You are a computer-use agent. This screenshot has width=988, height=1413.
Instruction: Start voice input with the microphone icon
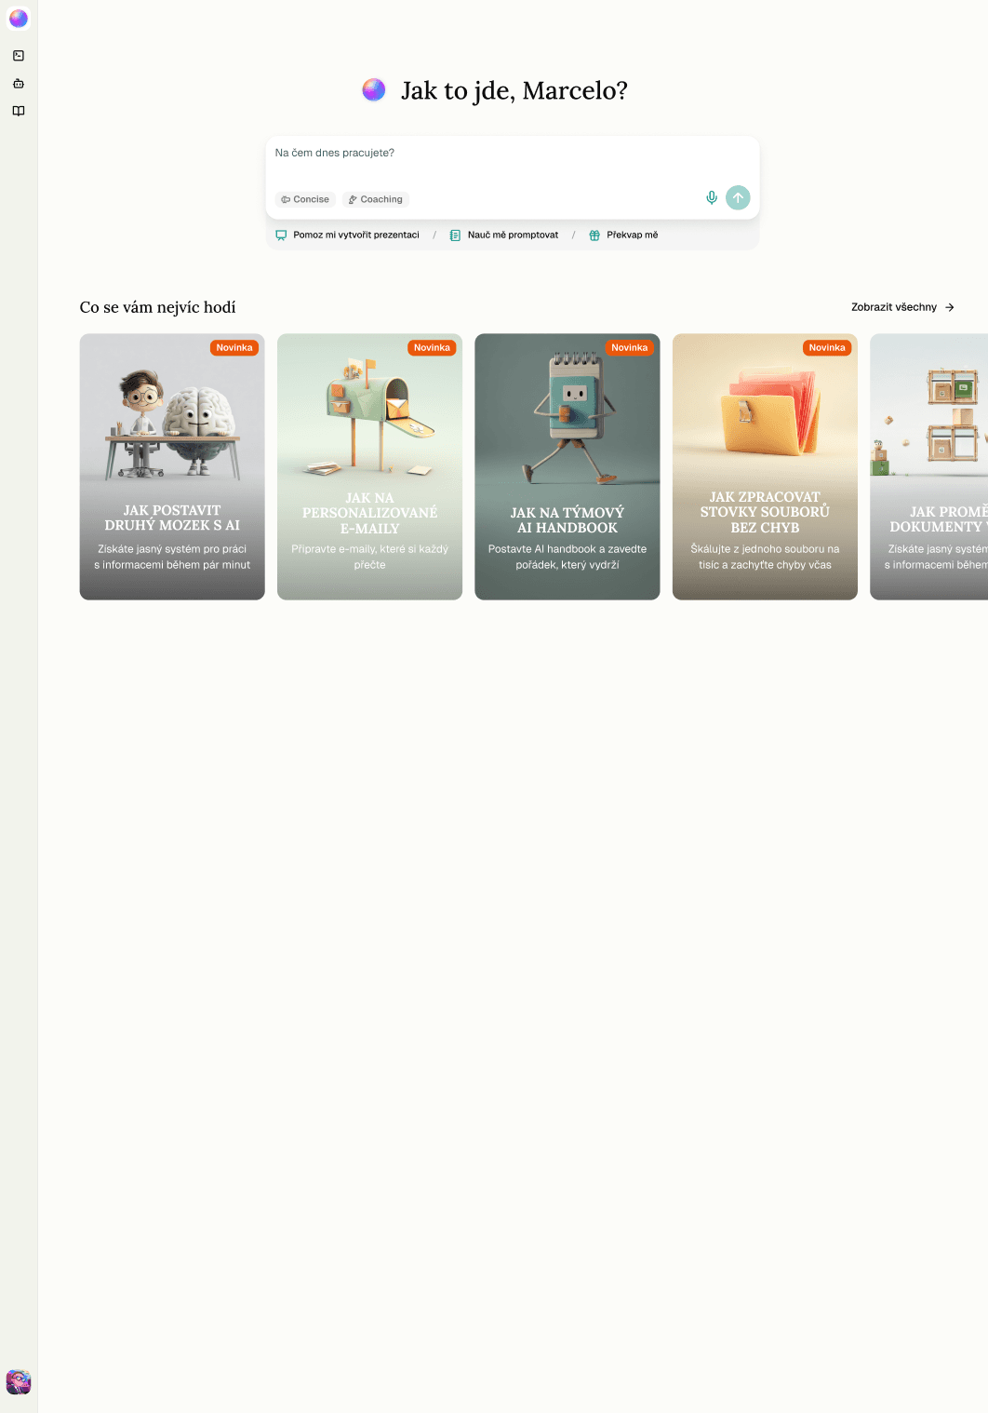pos(712,197)
